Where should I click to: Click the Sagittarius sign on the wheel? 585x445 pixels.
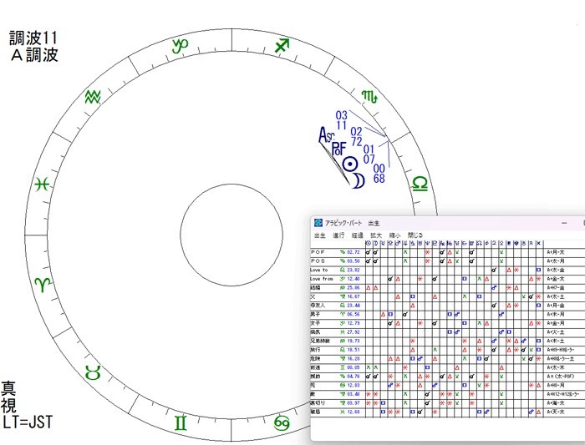click(x=283, y=46)
